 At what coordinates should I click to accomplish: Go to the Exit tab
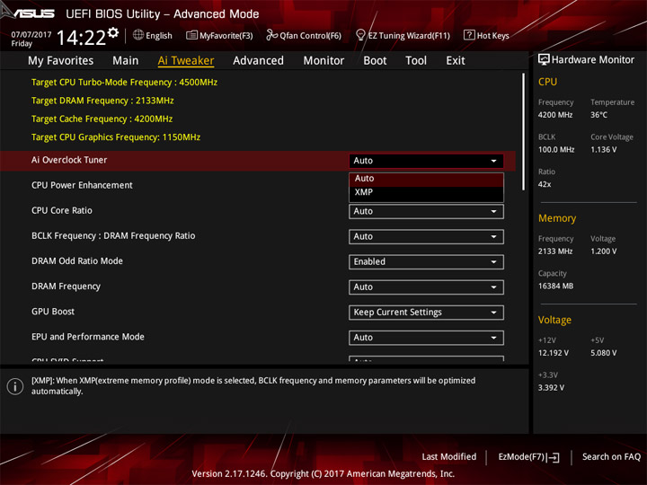(456, 61)
